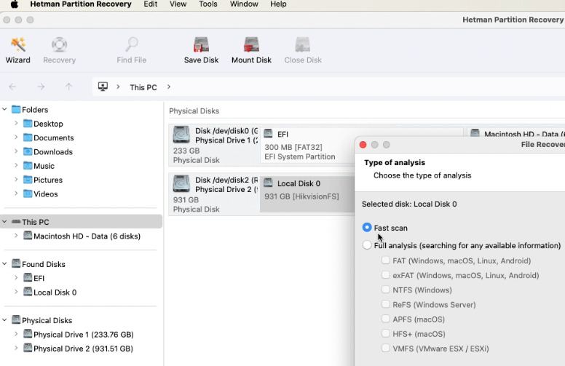Viewport: 565px width, 366px height.
Task: Collapse the Found Disks section
Action: (x=4, y=263)
